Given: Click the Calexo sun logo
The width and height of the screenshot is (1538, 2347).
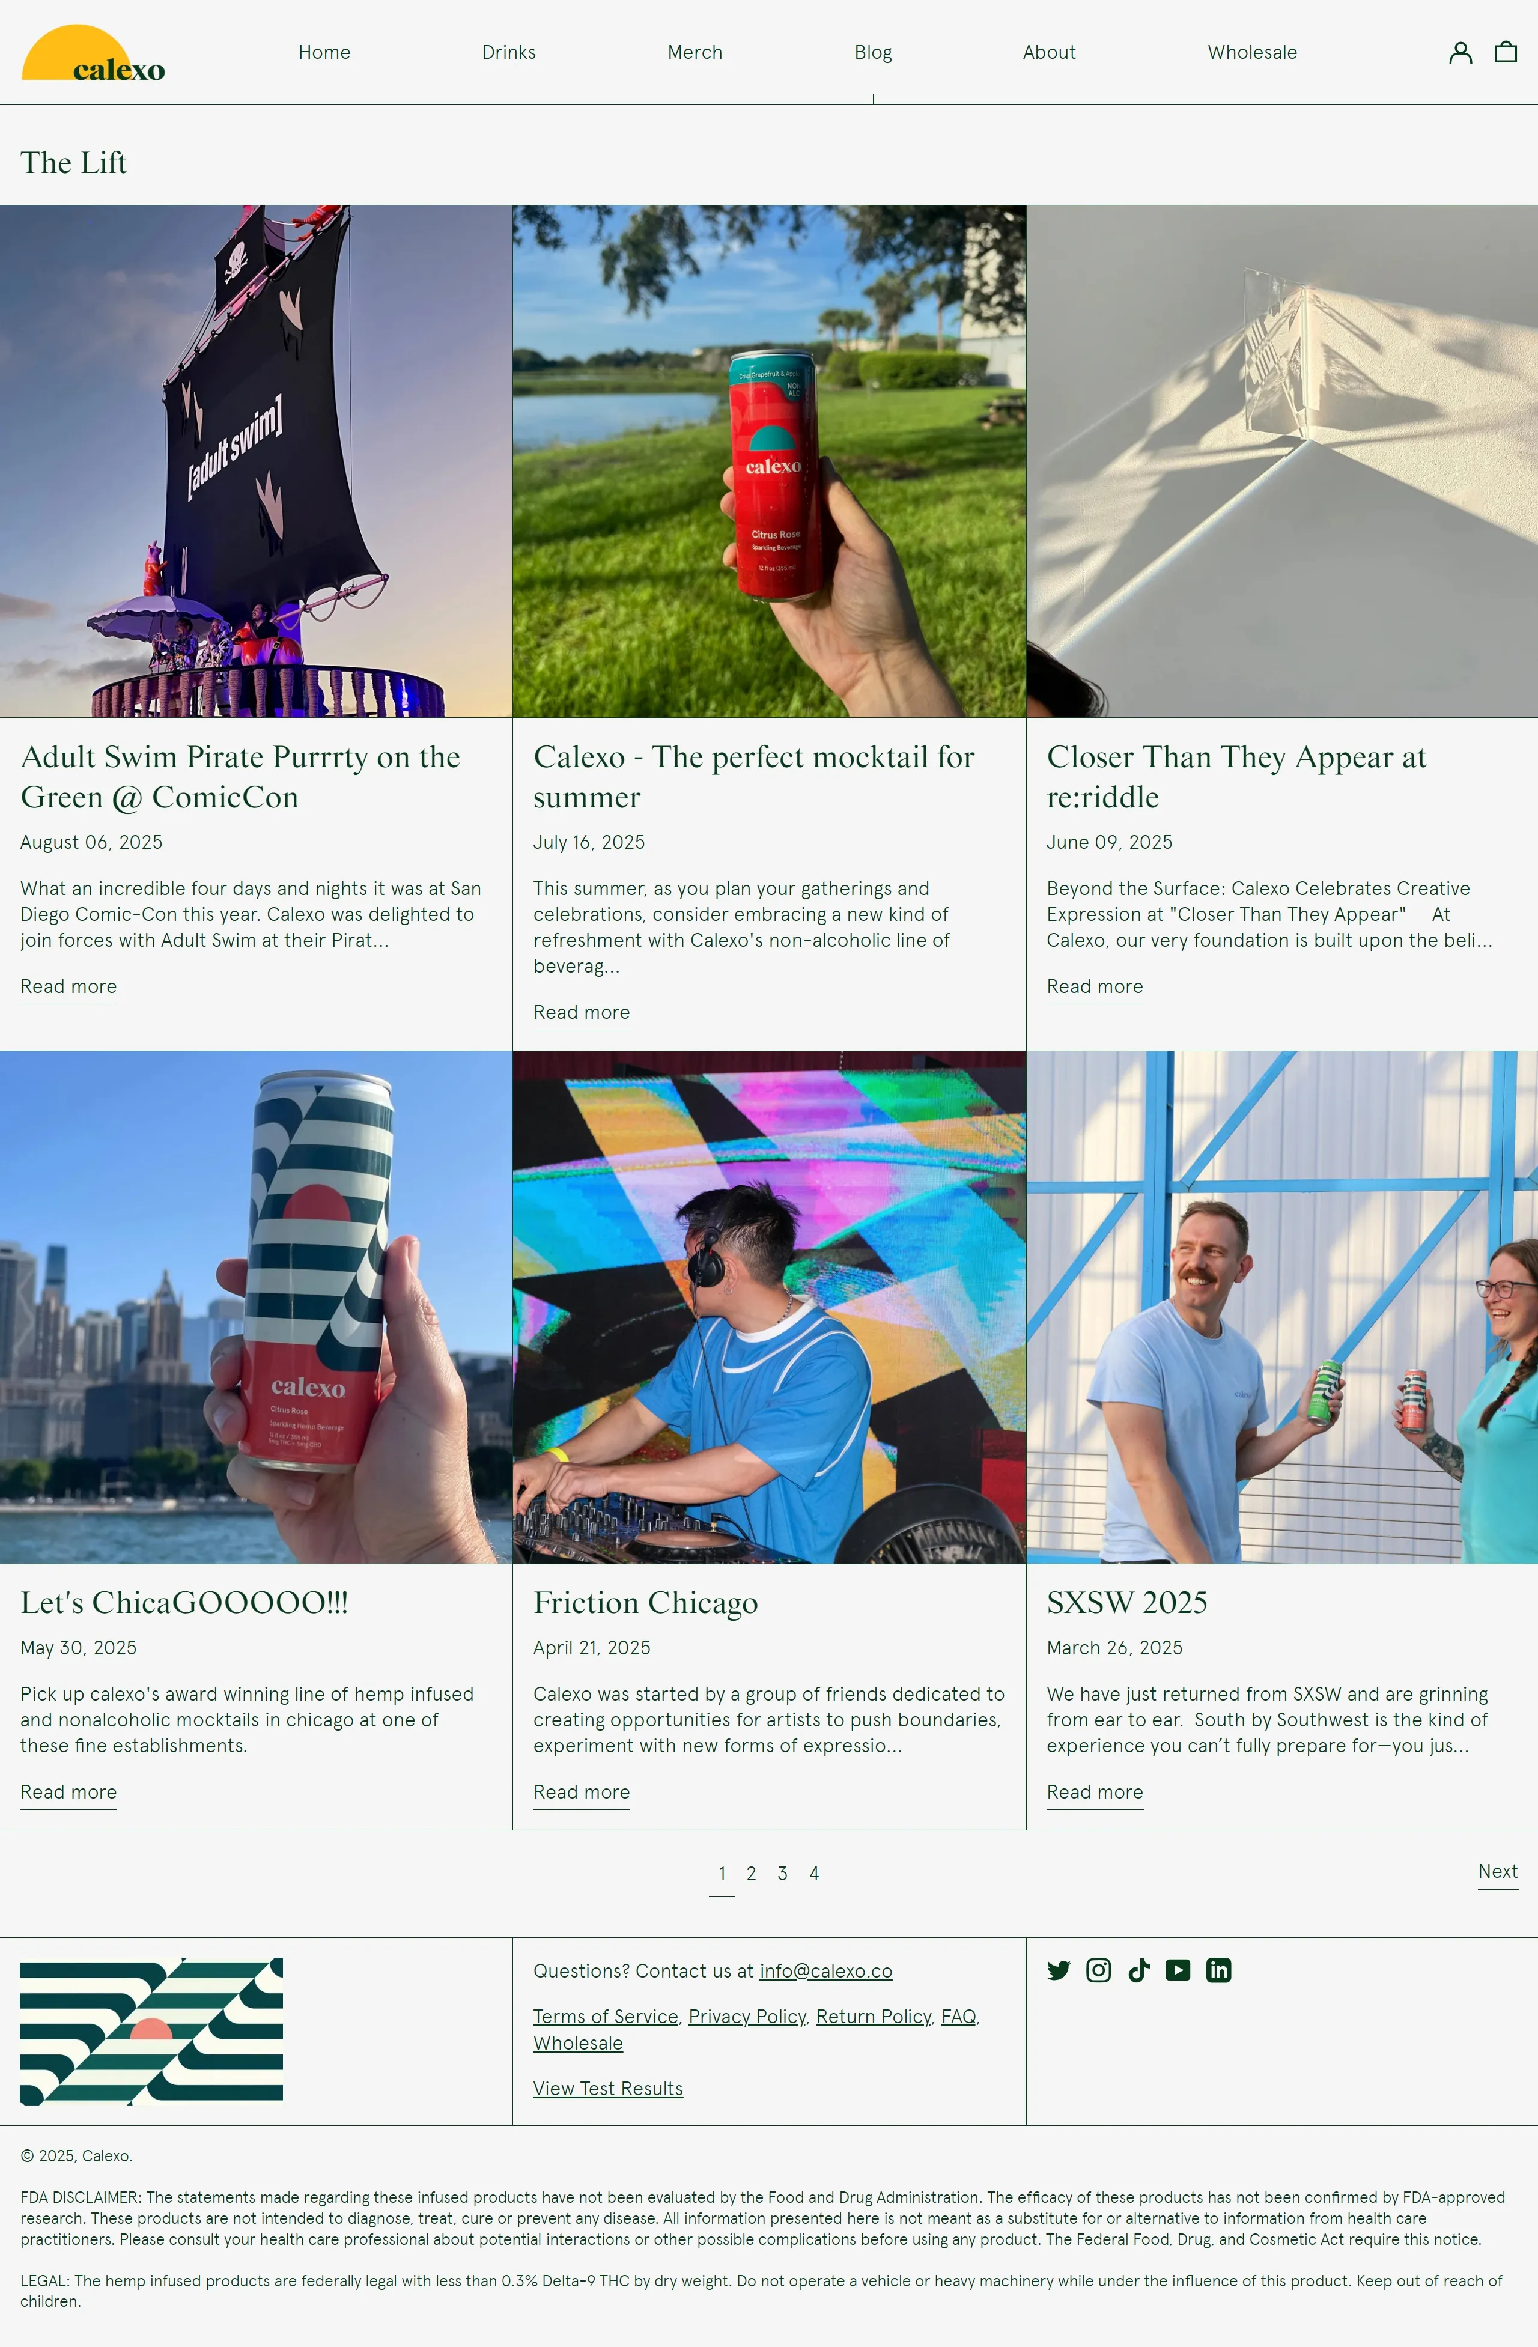Looking at the screenshot, I should click(93, 54).
